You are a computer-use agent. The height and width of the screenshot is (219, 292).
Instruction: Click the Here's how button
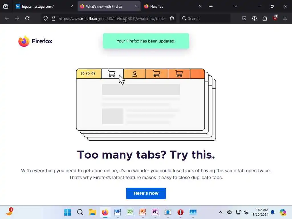tap(146, 193)
